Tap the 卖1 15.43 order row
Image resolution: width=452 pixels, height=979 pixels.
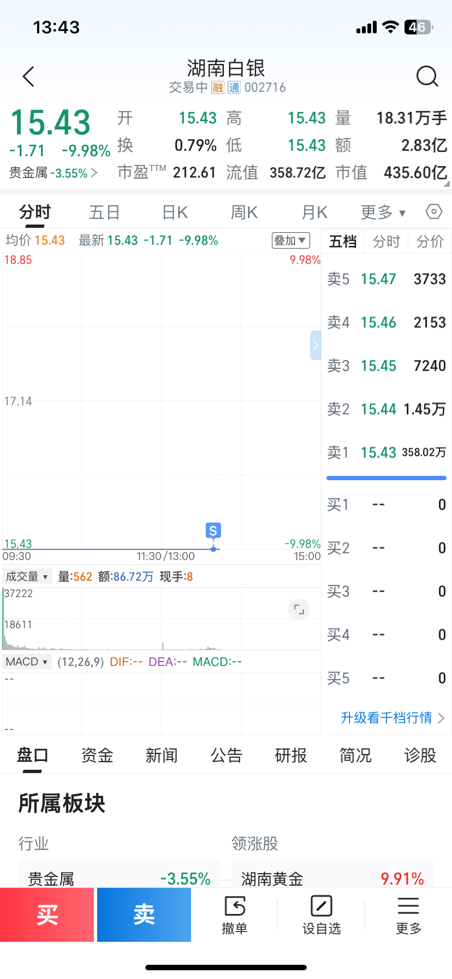point(386,452)
